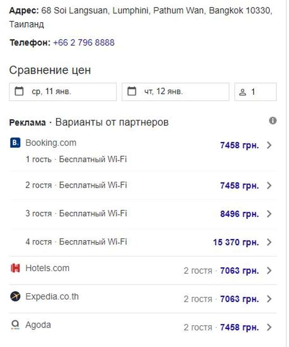The width and height of the screenshot is (289, 347).
Task: Click the check-out calendar icon
Action: point(132,92)
